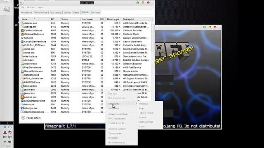This screenshot has width=264, height=148.
Task: Switch to the App history tab
Action: pos(55,13)
